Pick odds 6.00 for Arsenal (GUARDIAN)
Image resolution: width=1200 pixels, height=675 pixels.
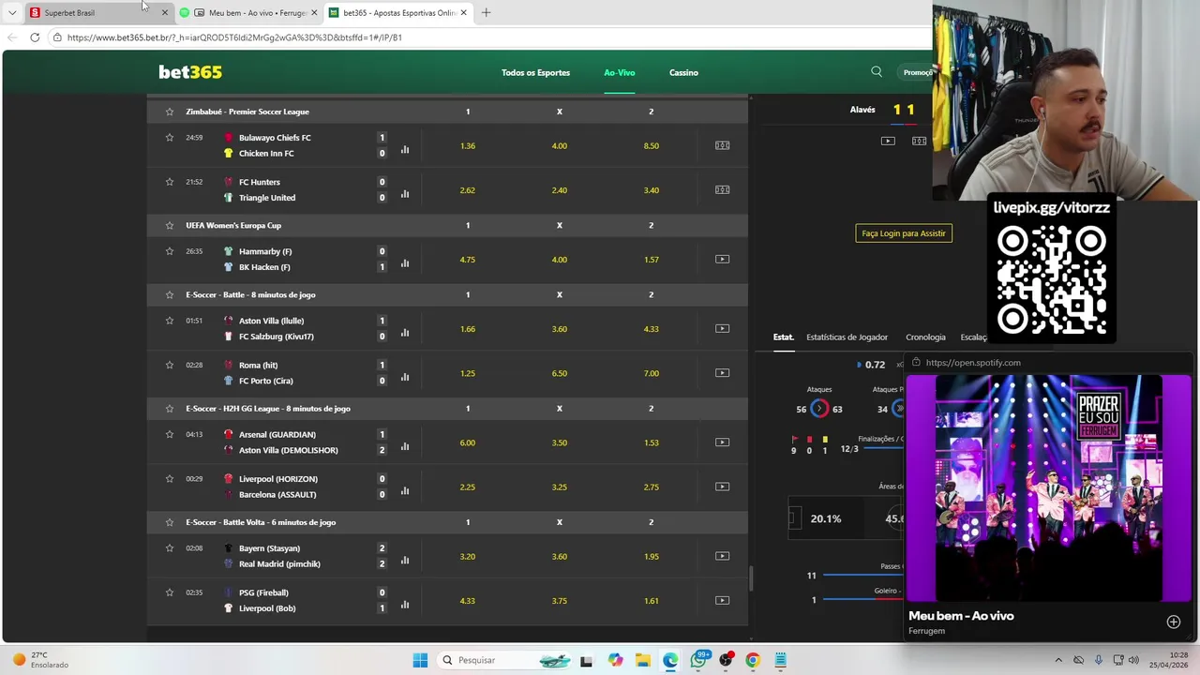[468, 442]
